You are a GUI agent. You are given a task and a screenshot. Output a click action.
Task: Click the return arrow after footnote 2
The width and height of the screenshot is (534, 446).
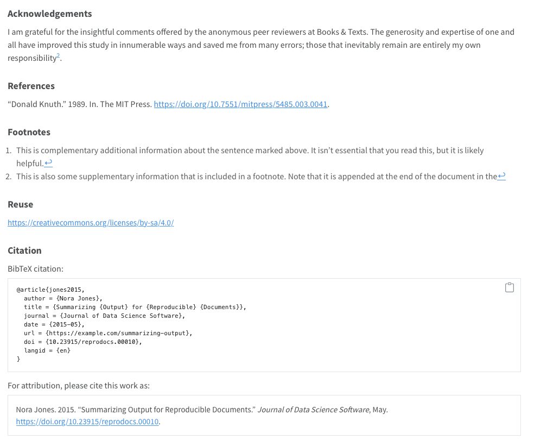(501, 175)
